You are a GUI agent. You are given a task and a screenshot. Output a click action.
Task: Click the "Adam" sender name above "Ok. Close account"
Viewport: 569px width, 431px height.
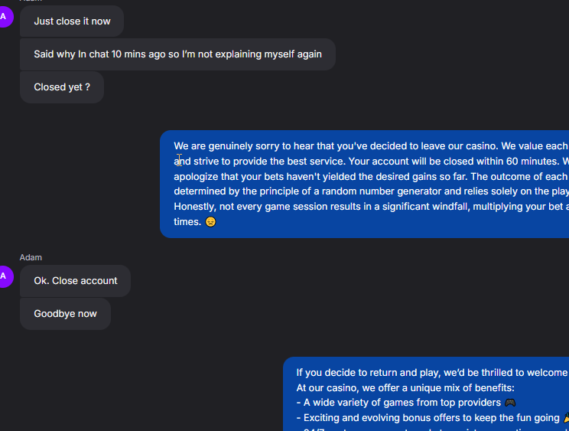[31, 257]
